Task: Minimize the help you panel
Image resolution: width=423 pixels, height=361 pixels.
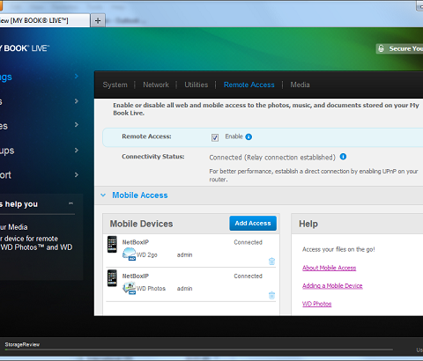Action: click(70, 203)
